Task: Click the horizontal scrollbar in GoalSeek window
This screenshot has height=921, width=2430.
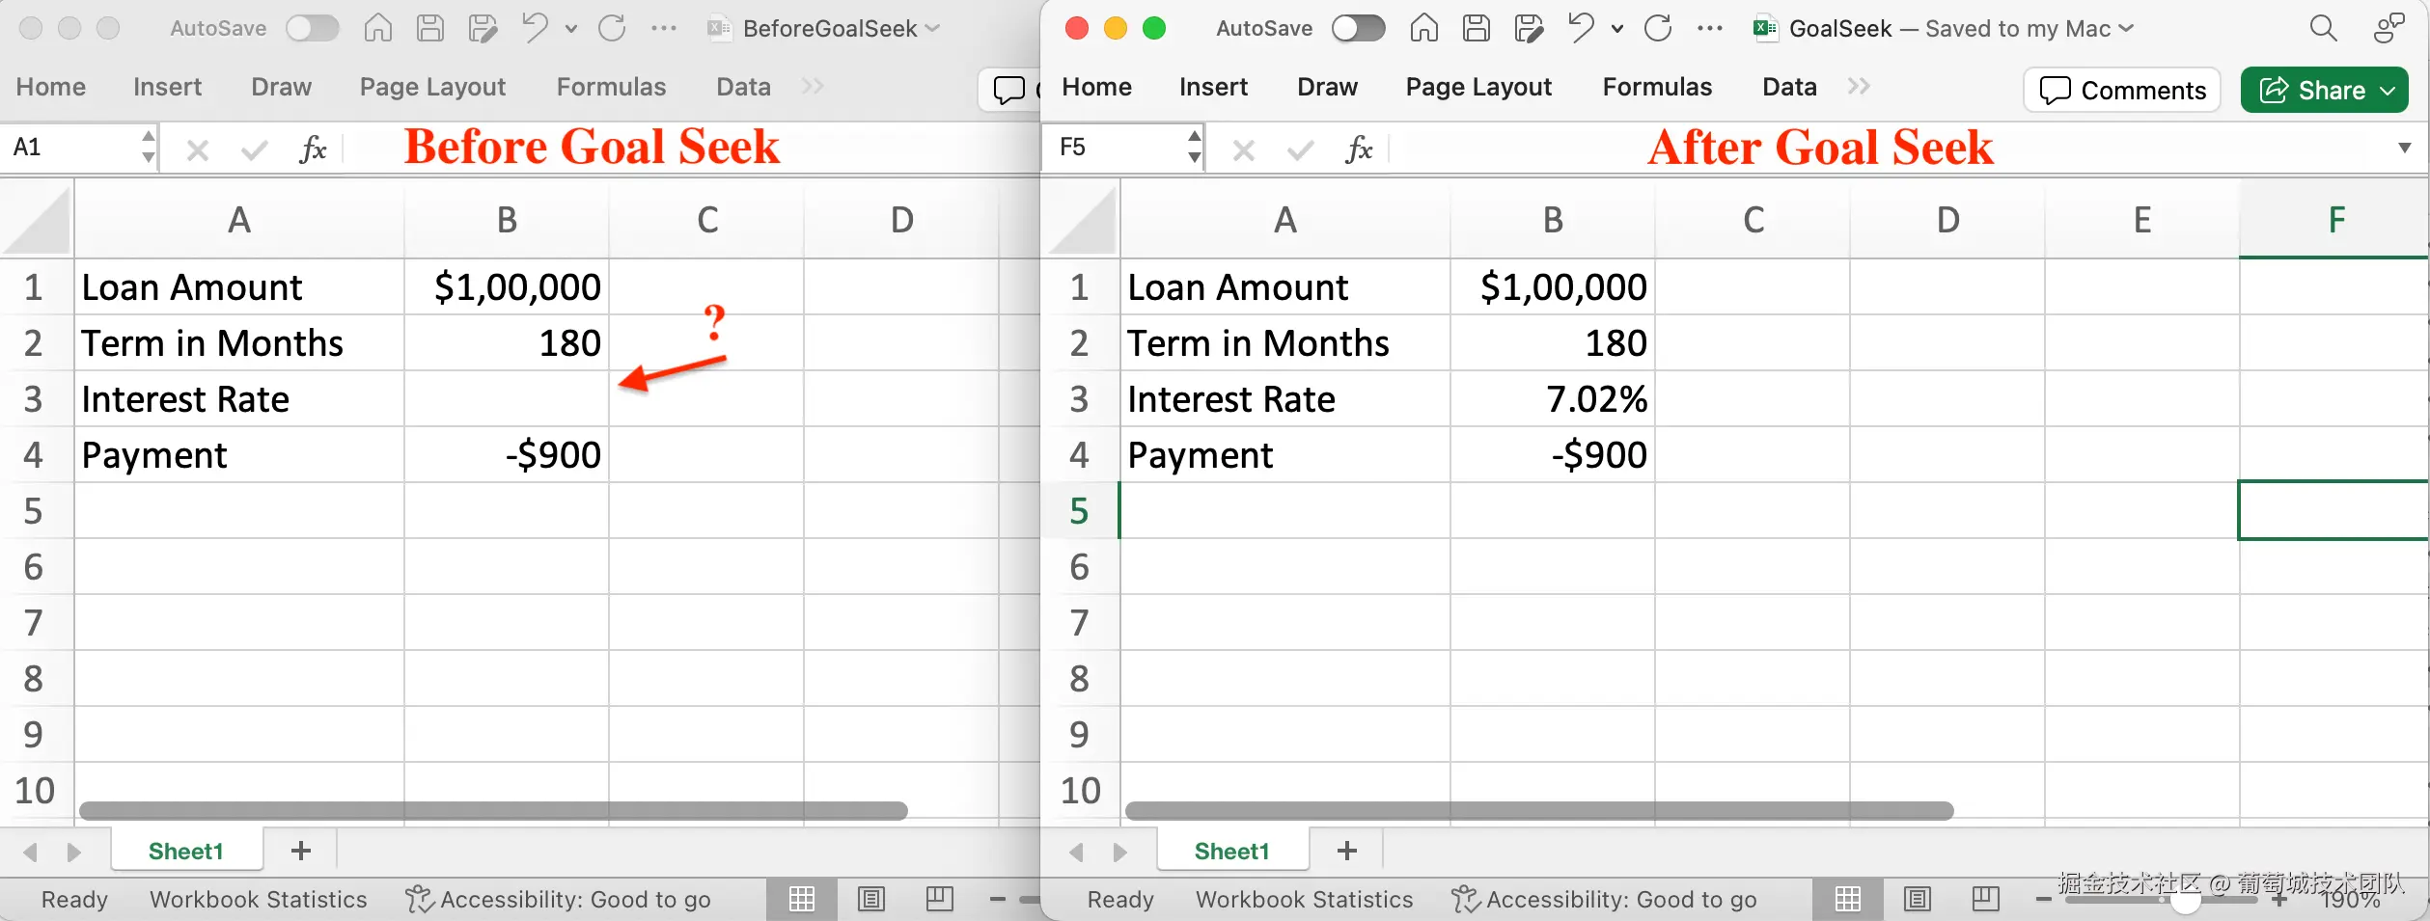Action: click(x=1539, y=811)
